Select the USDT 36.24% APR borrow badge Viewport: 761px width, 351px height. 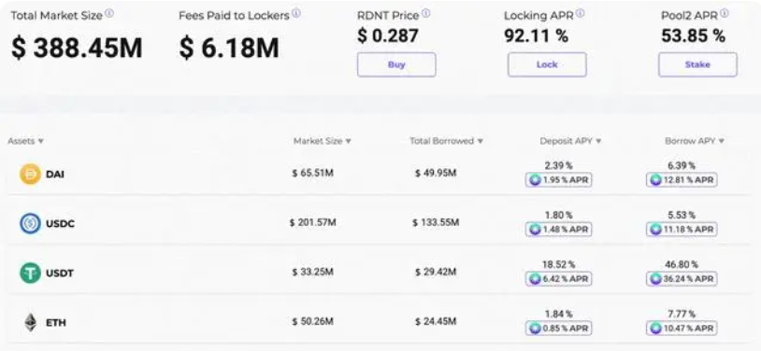[682, 279]
